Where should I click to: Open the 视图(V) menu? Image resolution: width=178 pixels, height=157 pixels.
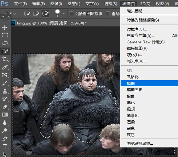(x=162, y=4)
